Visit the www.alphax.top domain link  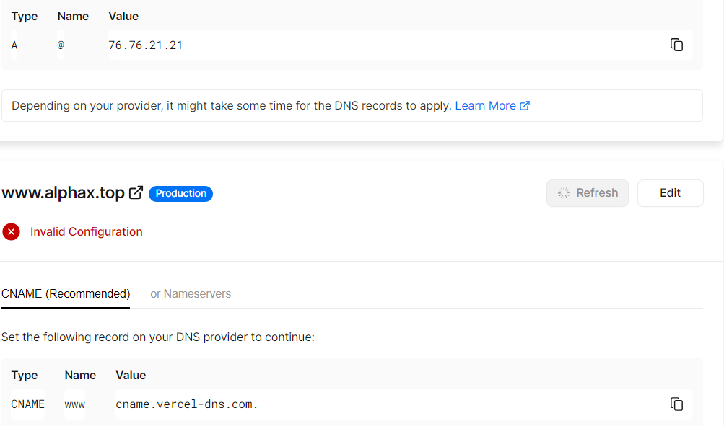pos(63,193)
